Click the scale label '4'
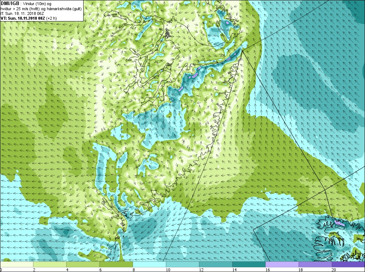 (x=67, y=270)
